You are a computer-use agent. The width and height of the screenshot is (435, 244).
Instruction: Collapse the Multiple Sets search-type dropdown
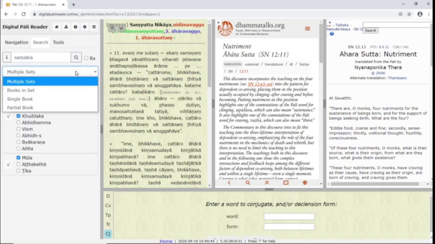point(50,72)
